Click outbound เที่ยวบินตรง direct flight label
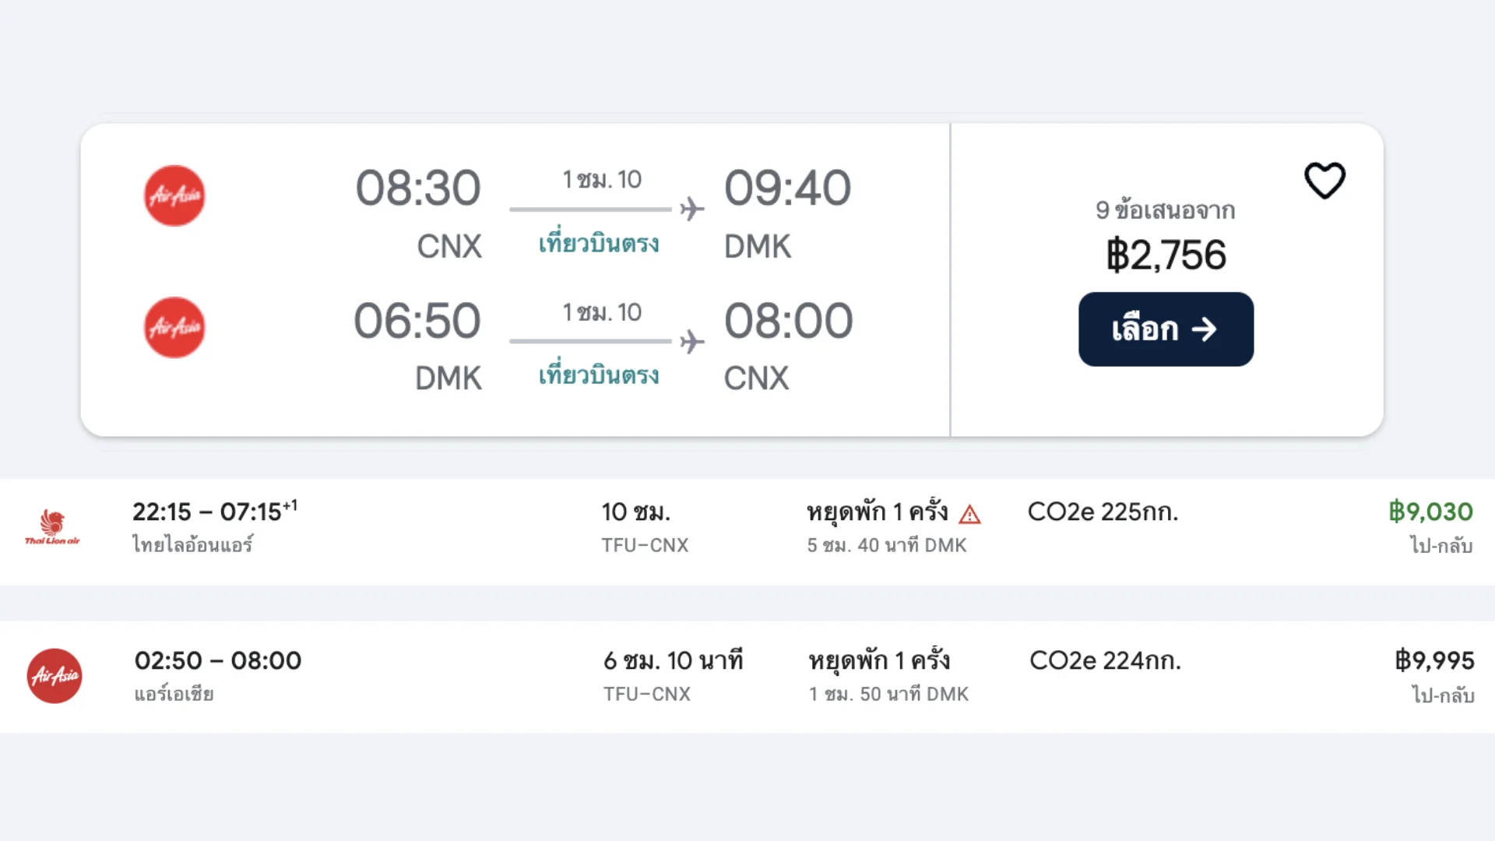The height and width of the screenshot is (841, 1495). [x=599, y=244]
